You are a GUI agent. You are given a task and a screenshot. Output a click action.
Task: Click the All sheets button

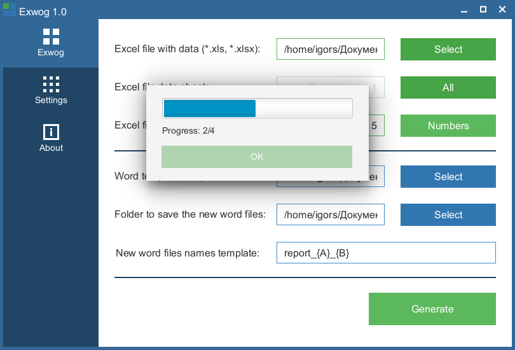point(448,87)
